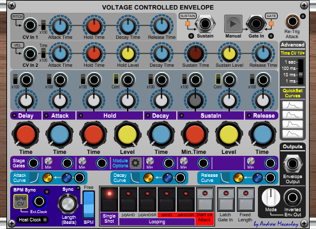Image resolution: width=316 pixels, height=229 pixels.
Task: Select the second QuickSet curve preset
Action: [292, 115]
